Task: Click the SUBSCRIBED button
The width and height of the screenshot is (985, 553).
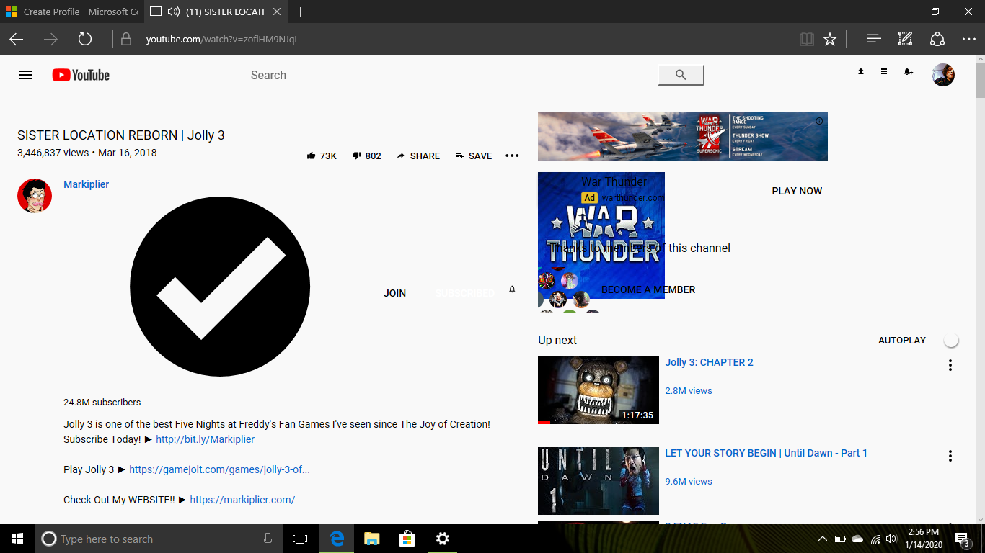Action: tap(465, 293)
